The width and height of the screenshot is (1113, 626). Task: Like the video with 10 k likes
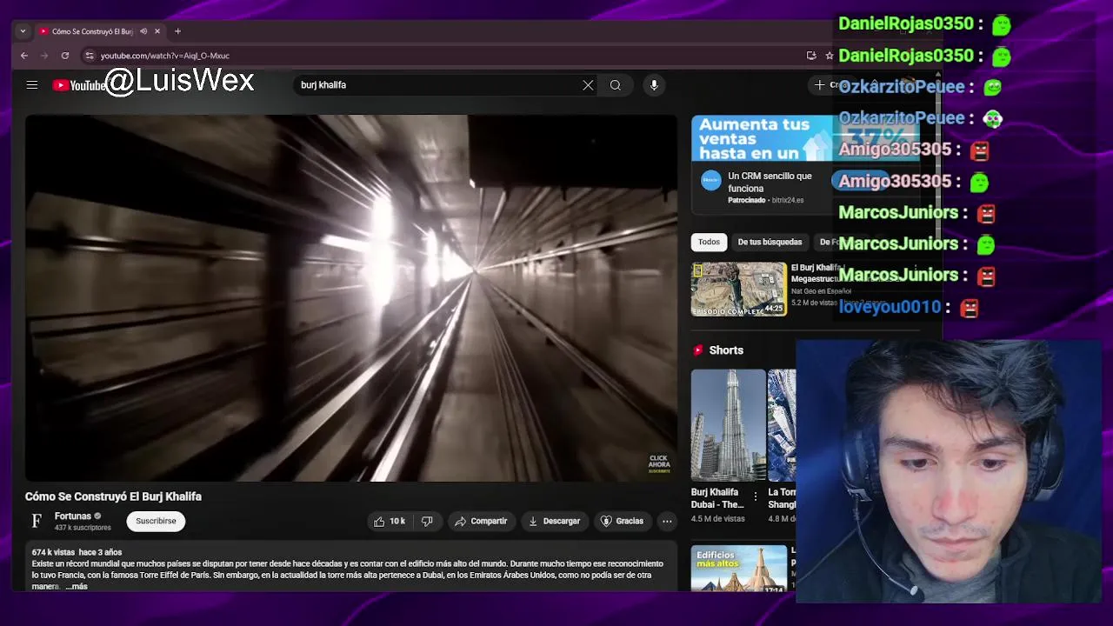[390, 521]
